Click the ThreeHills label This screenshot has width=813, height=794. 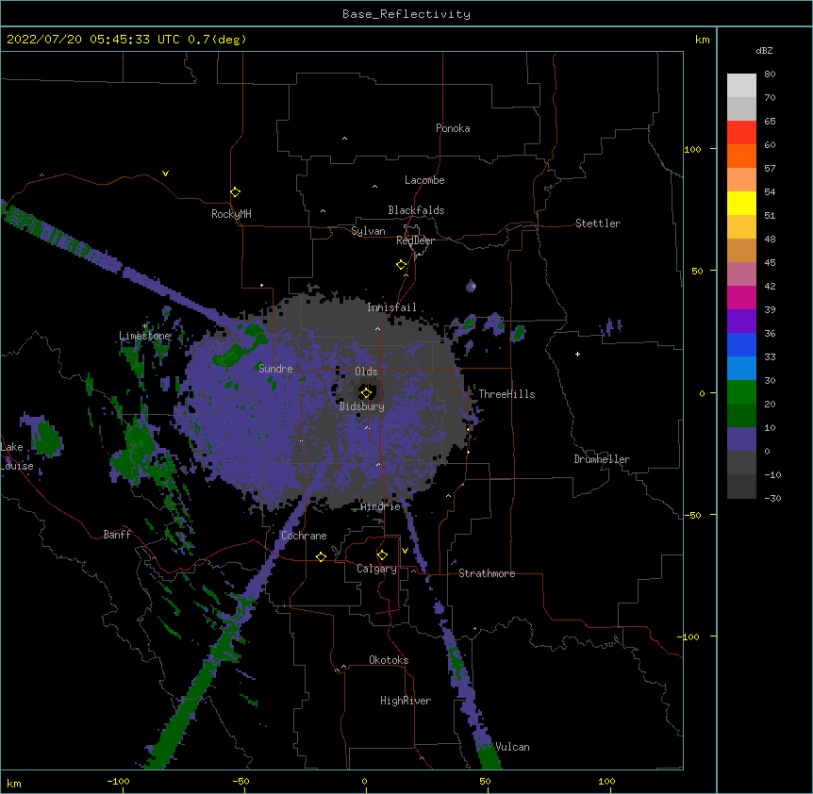point(506,394)
